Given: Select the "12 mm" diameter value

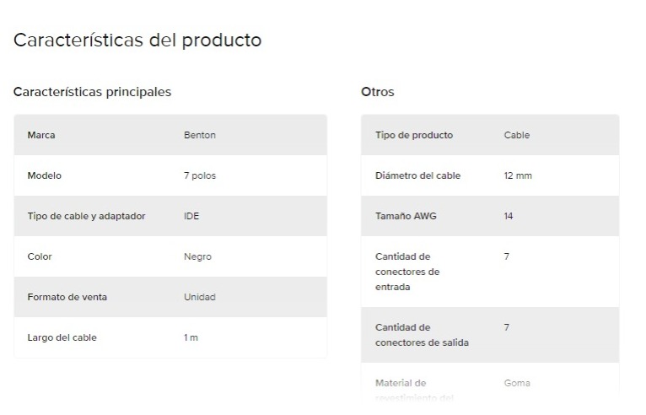Looking at the screenshot, I should pos(518,175).
